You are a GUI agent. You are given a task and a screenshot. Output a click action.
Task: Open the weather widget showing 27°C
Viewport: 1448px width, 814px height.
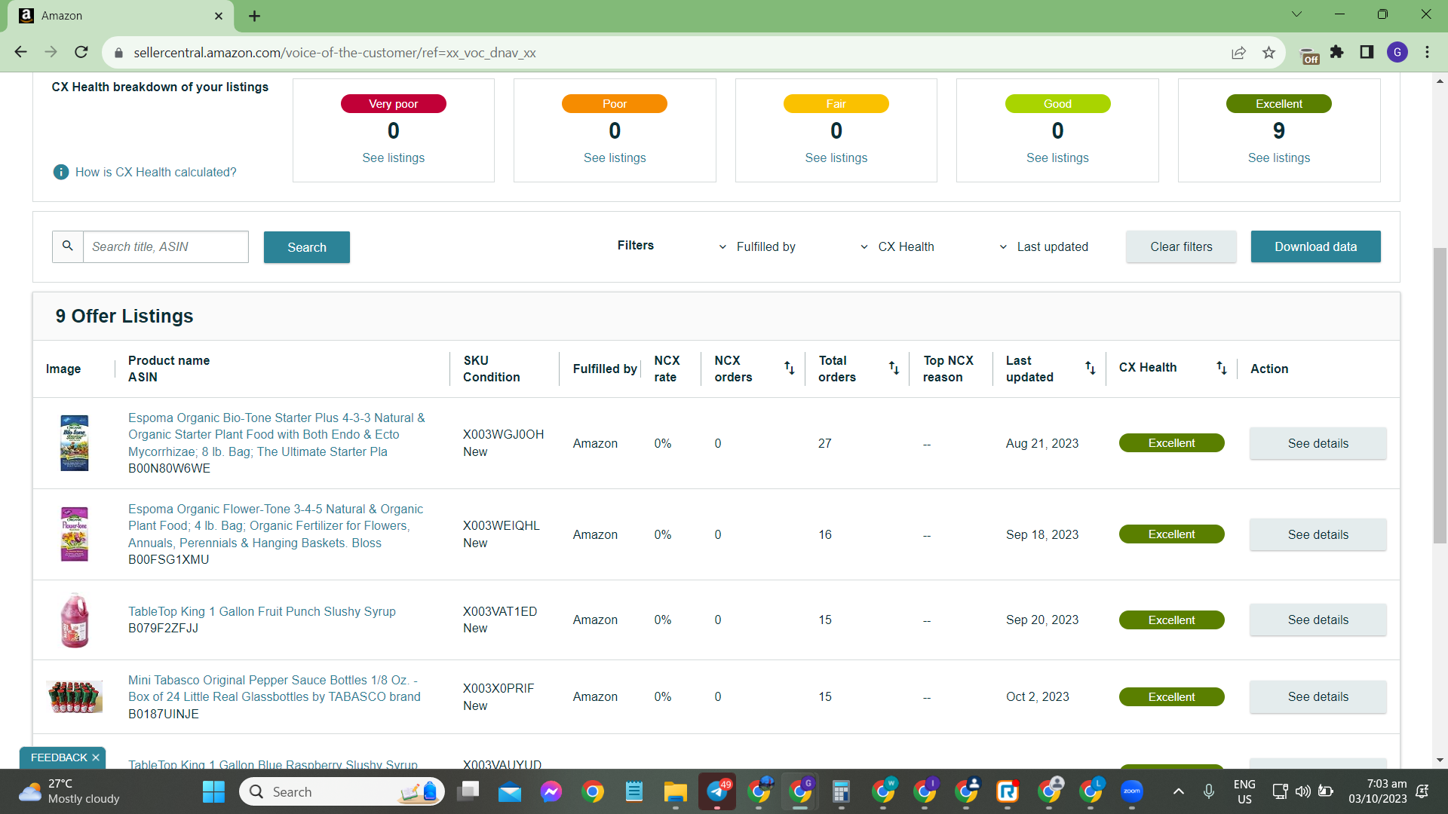69,791
